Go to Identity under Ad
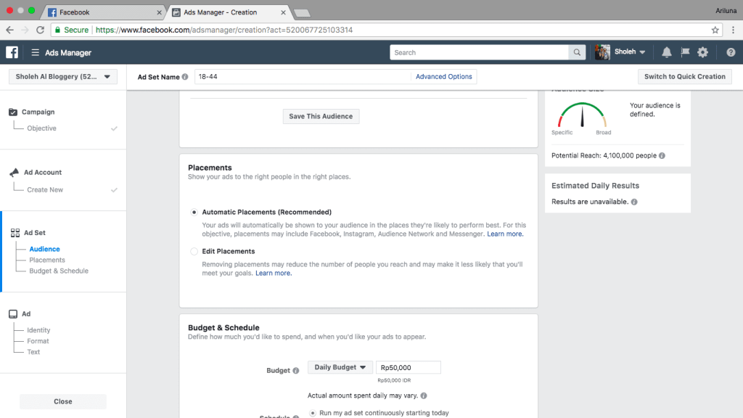This screenshot has width=743, height=418. pyautogui.click(x=38, y=330)
